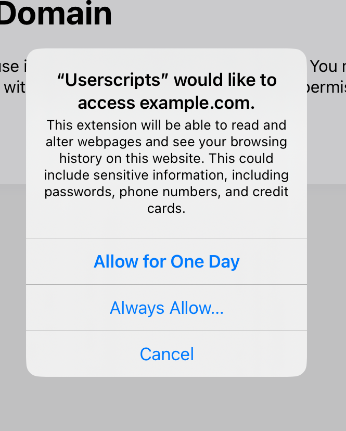Tap the Allow for One Day button
This screenshot has width=346, height=431.
coord(166,261)
